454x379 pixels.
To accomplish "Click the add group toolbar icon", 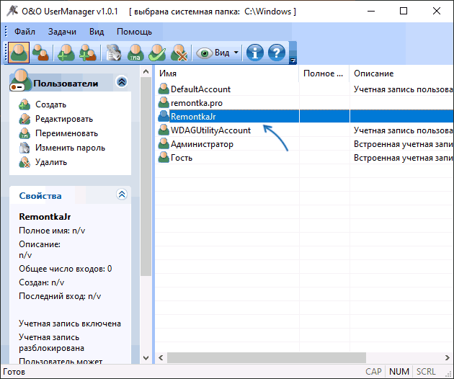I will [x=88, y=53].
